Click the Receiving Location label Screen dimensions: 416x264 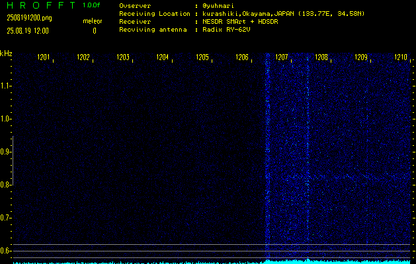[x=155, y=14]
